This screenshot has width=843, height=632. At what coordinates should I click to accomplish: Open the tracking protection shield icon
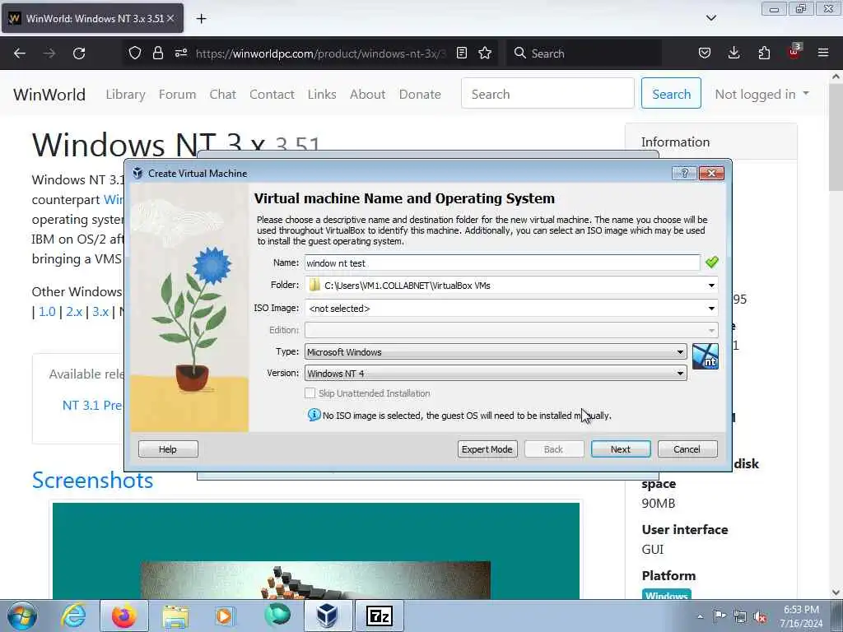135,53
